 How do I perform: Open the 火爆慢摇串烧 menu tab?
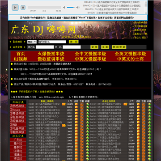pos(51,54)
